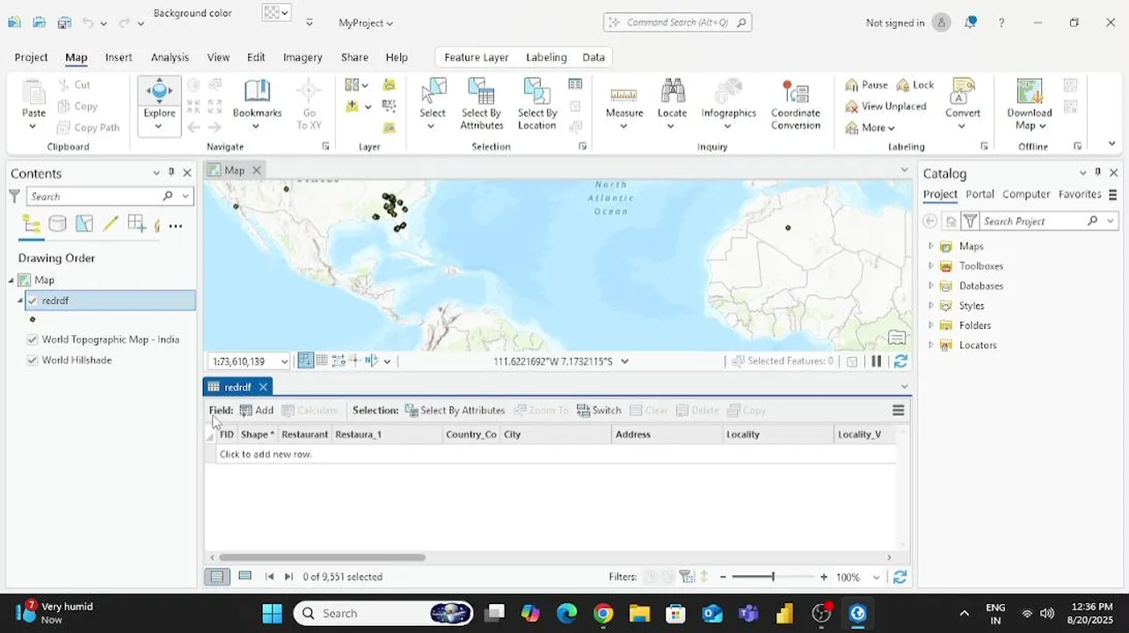Switch to Portal tab in Catalog
The width and height of the screenshot is (1129, 633).
point(980,194)
